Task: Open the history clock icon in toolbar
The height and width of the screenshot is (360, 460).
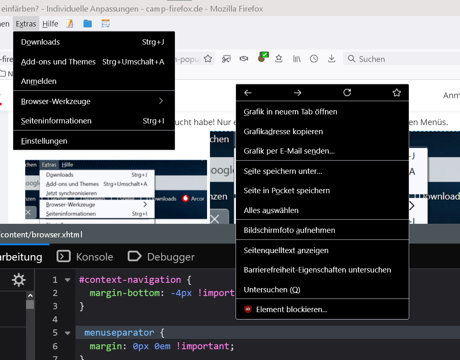Action: tap(314, 59)
